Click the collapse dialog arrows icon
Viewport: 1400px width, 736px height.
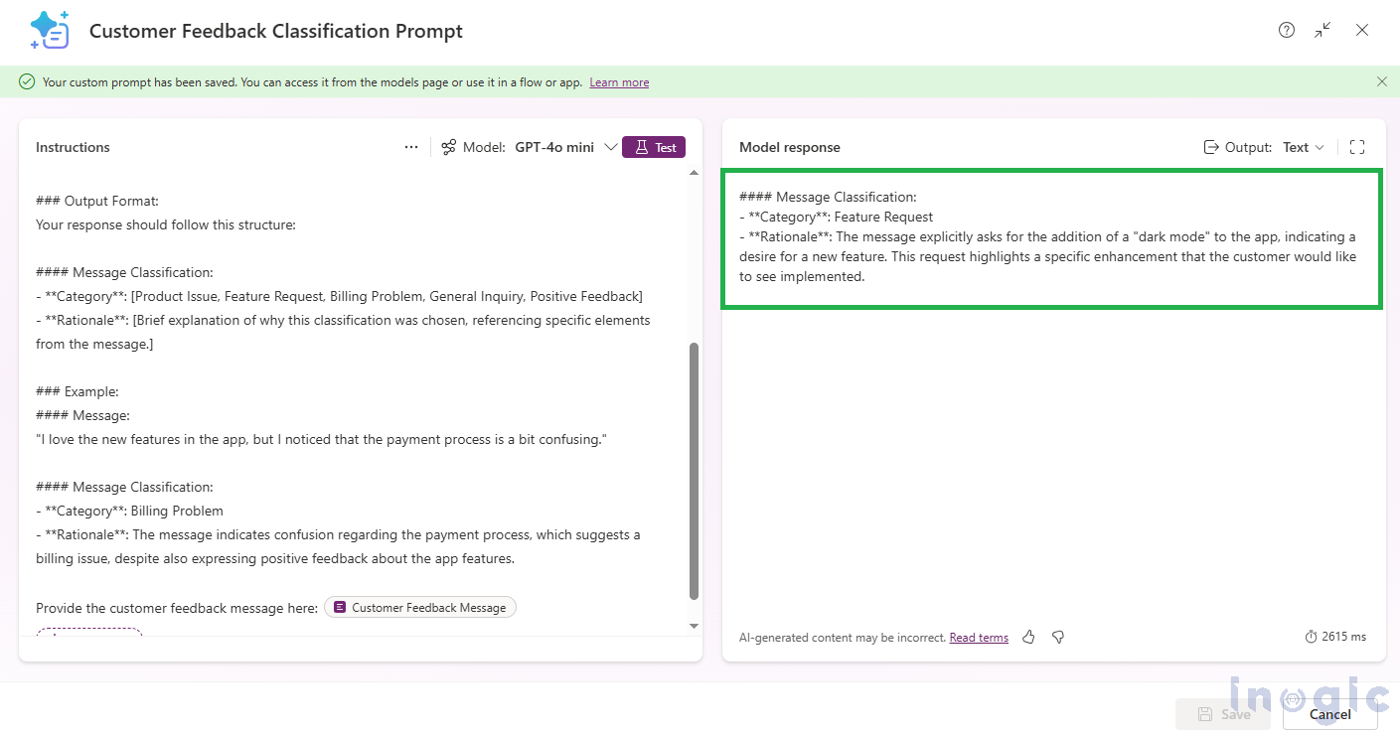tap(1322, 31)
